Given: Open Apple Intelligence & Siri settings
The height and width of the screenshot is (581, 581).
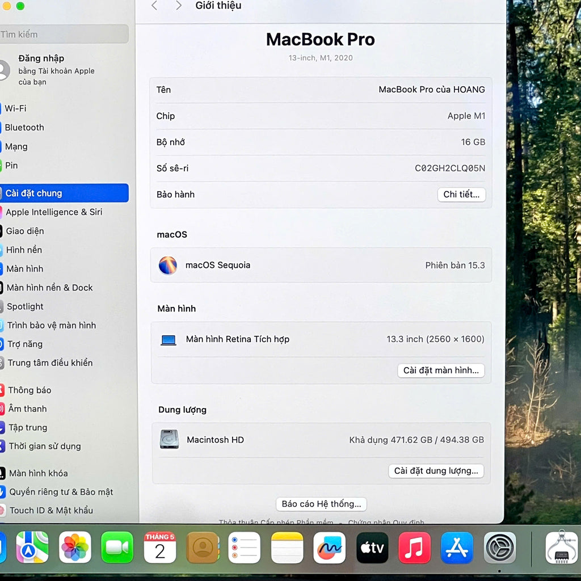Looking at the screenshot, I should [64, 212].
